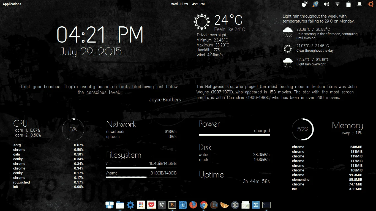
Task: Open the battery power indicator
Action: tap(348, 4)
